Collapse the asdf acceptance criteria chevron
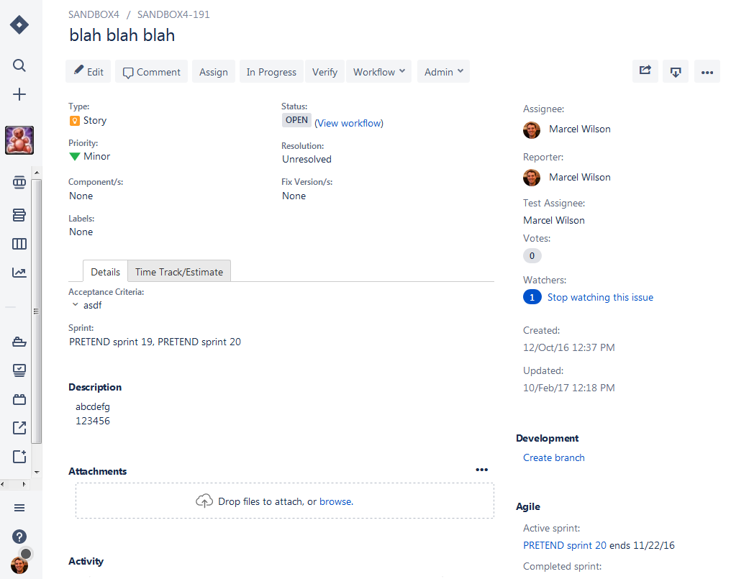Viewport: 731px width, 579px height. pos(75,304)
